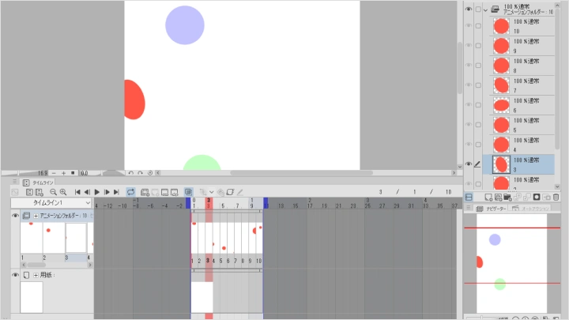Image resolution: width=569 pixels, height=320 pixels.
Task: Rotate the canvas left
Action: point(130,173)
